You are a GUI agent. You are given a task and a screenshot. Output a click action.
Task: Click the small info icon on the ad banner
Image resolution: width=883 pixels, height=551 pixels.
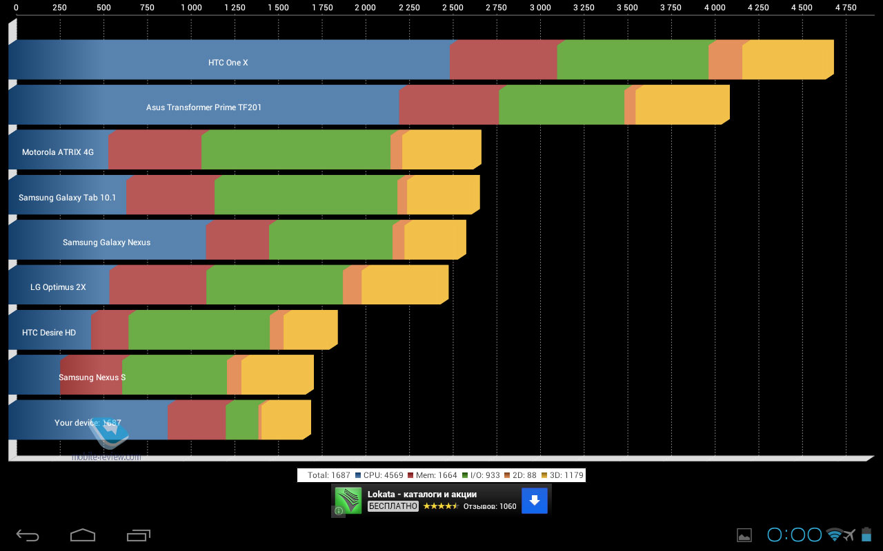point(339,511)
